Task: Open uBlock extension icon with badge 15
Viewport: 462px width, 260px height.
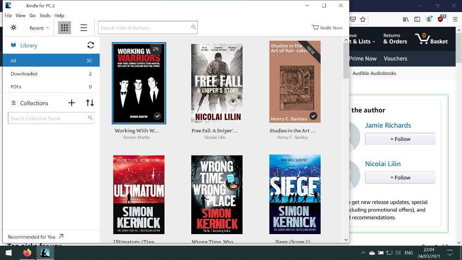Action: tap(441, 19)
